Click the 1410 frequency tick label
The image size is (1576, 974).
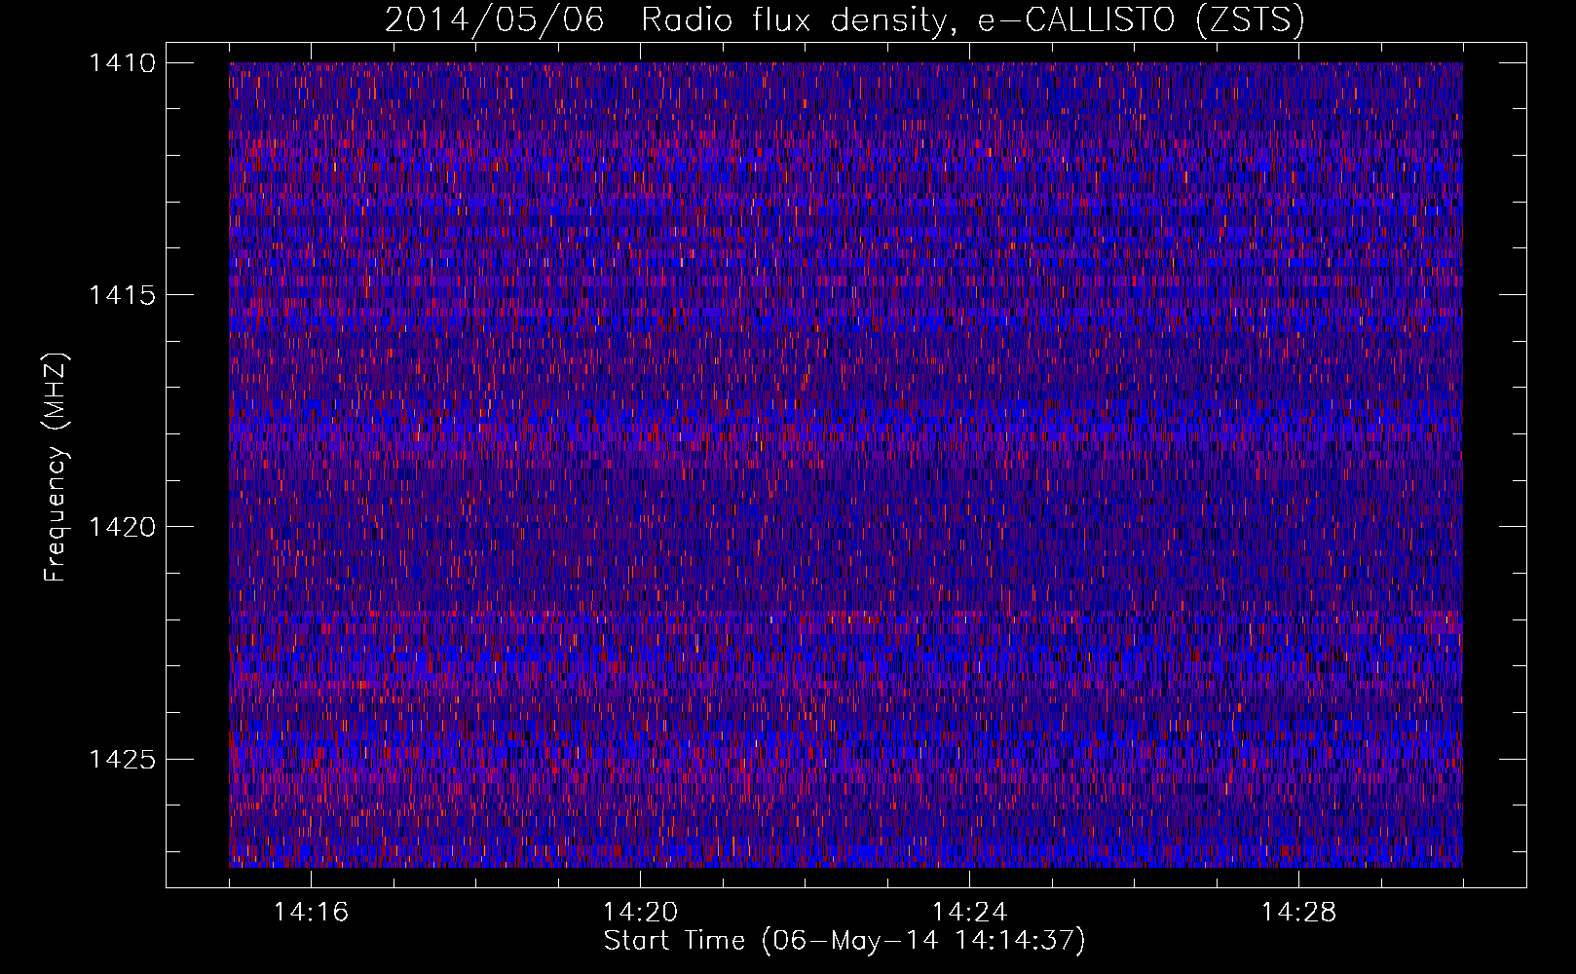[122, 63]
